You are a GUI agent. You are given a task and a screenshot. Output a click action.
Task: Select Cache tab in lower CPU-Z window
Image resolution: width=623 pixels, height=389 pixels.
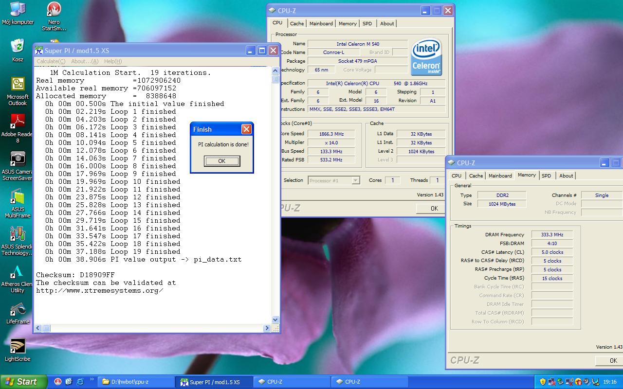476,176
